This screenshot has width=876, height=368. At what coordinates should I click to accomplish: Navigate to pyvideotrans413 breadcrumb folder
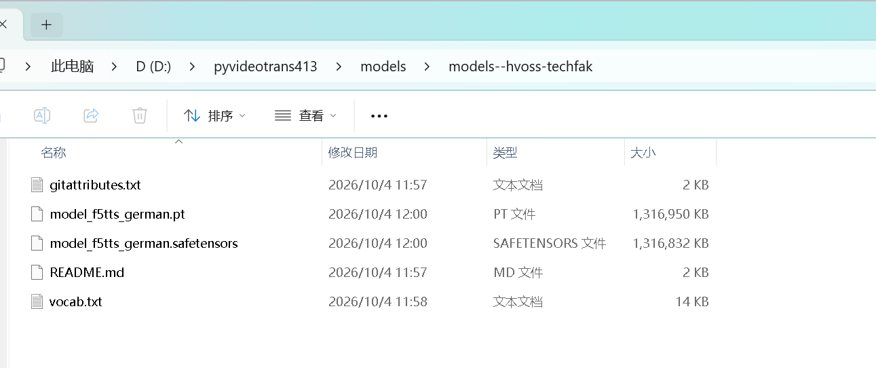point(265,67)
